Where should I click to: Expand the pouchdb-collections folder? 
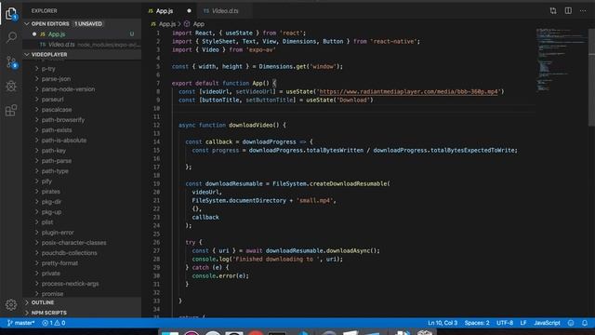82,253
